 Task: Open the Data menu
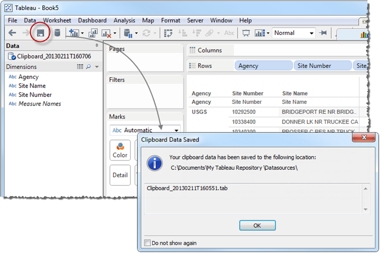tap(30, 20)
